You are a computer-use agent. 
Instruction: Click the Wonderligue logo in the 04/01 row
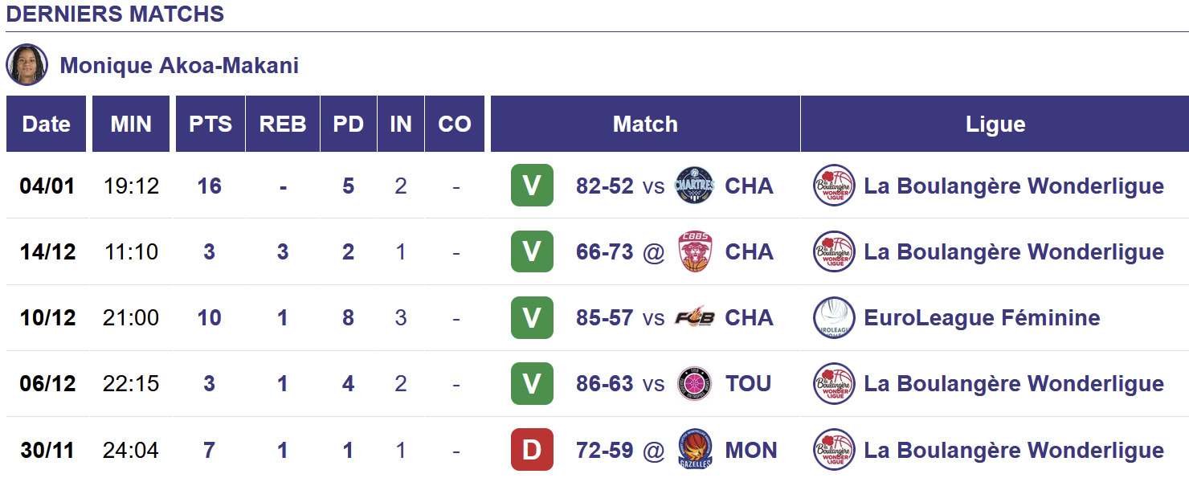tap(834, 186)
